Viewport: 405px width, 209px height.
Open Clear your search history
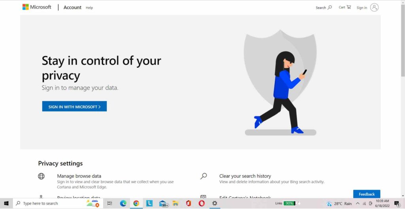pyautogui.click(x=245, y=176)
